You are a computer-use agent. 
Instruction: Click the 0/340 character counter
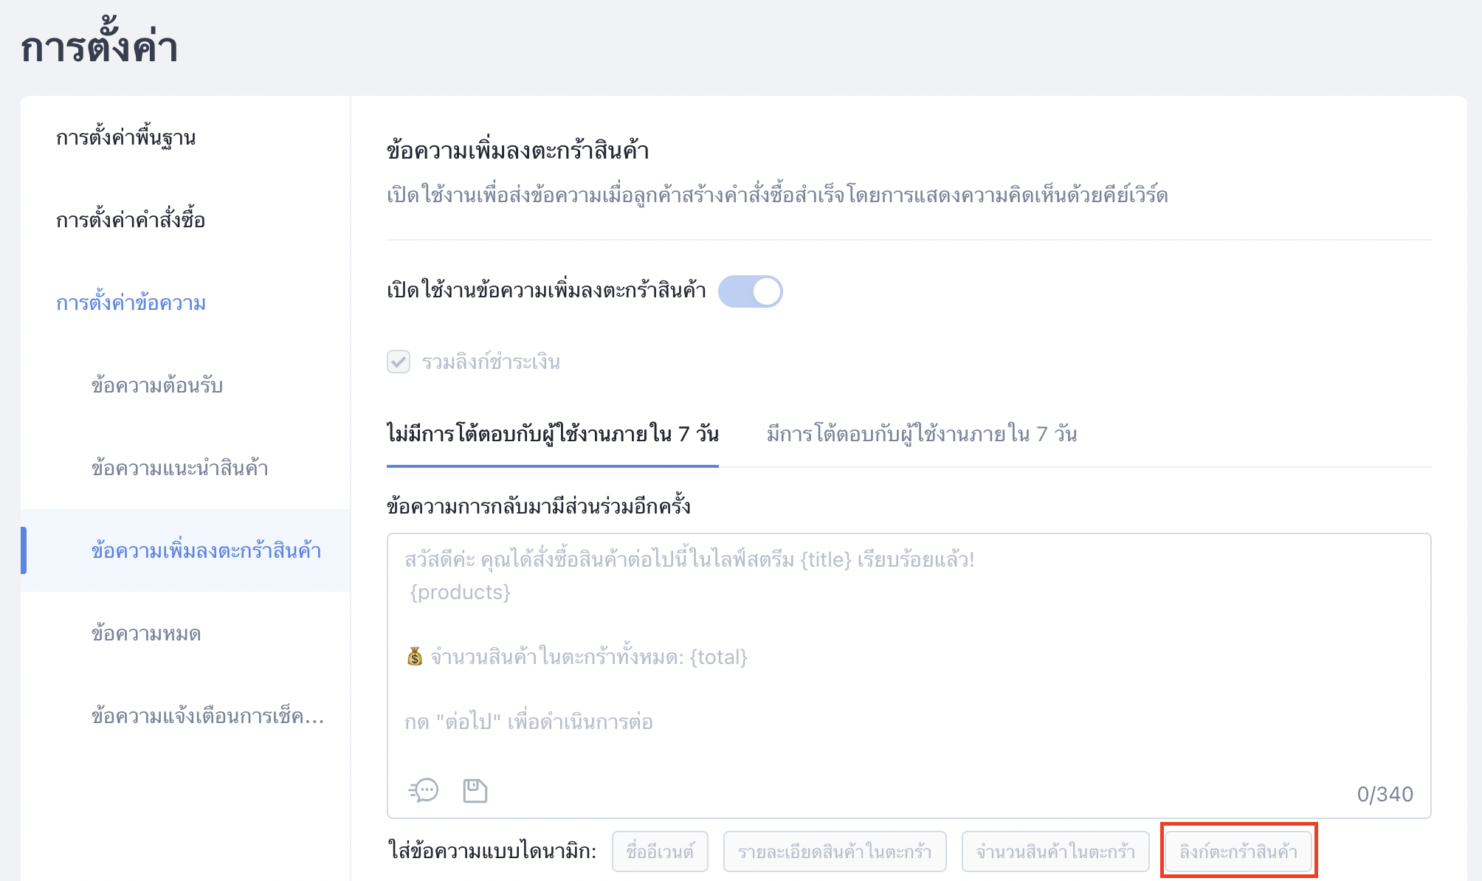point(1385,794)
